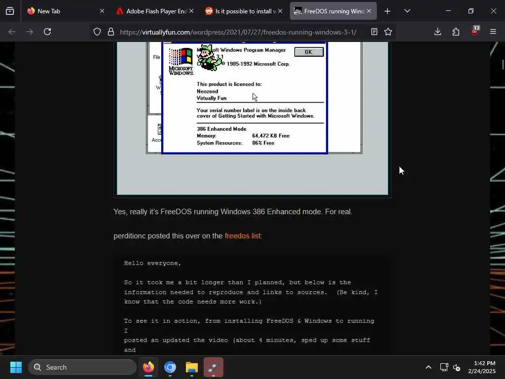Open Firefox application hamburger menu

point(493,32)
